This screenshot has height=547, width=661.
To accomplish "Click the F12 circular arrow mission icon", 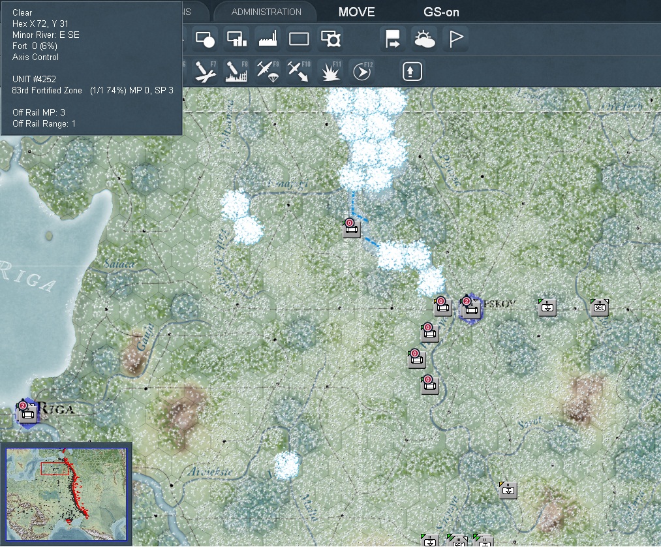I will click(361, 72).
